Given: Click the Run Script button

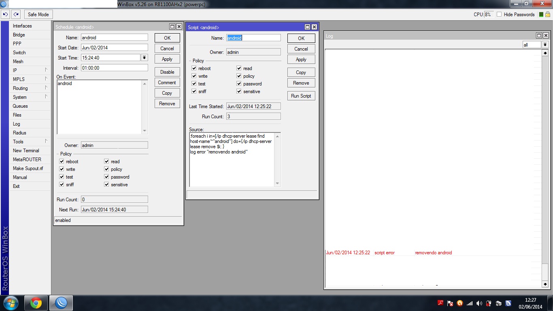Looking at the screenshot, I should click(301, 96).
